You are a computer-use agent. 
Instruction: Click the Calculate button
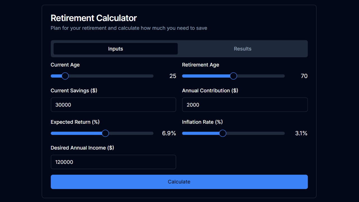pyautogui.click(x=179, y=182)
